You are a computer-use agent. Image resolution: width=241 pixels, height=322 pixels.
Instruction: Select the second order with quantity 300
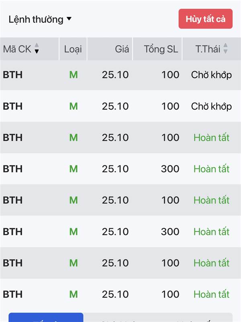170,231
